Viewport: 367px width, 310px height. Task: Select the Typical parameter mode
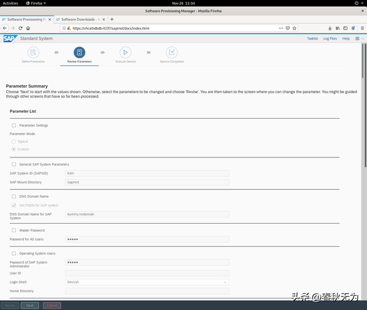click(13, 142)
